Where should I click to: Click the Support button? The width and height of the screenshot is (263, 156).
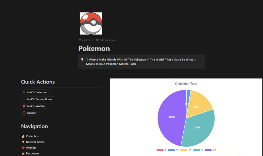coord(30,113)
